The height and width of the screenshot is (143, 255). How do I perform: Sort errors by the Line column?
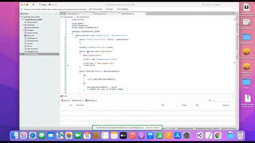71,105
